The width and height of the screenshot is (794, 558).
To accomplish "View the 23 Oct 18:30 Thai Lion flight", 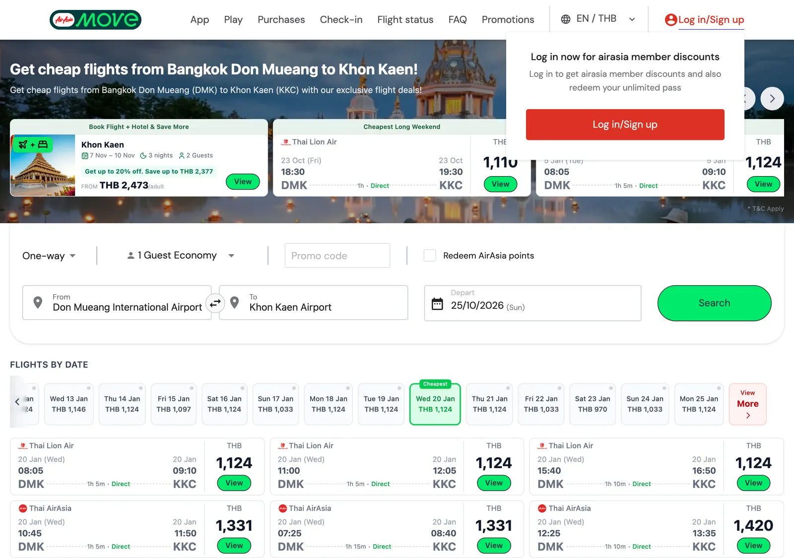I will click(x=500, y=184).
